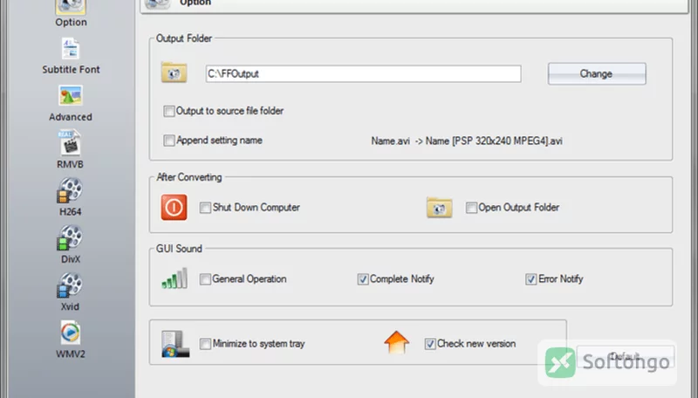Select the Option sidebar icon
The width and height of the screenshot is (698, 398).
pos(71,8)
